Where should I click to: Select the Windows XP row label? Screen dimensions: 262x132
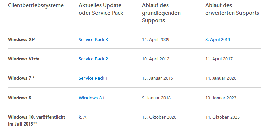pos(21,39)
